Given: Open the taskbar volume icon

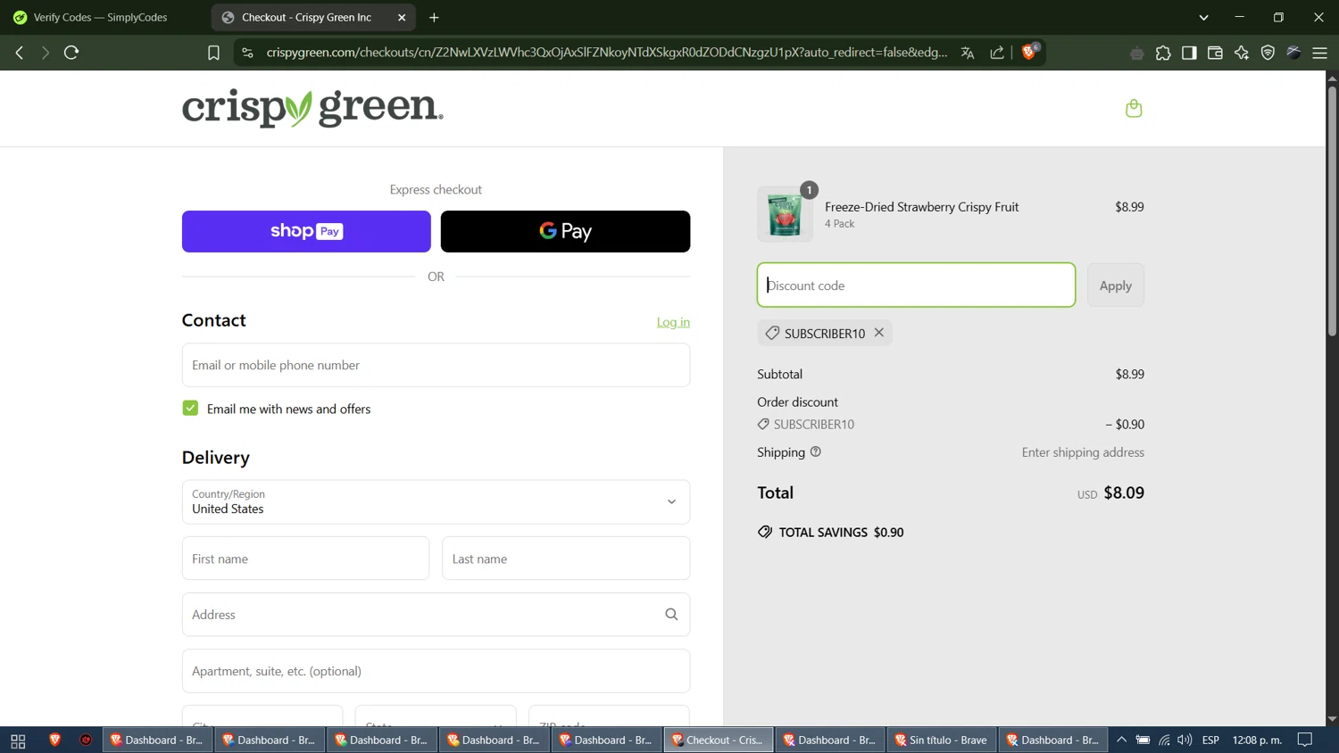Looking at the screenshot, I should 1185,740.
